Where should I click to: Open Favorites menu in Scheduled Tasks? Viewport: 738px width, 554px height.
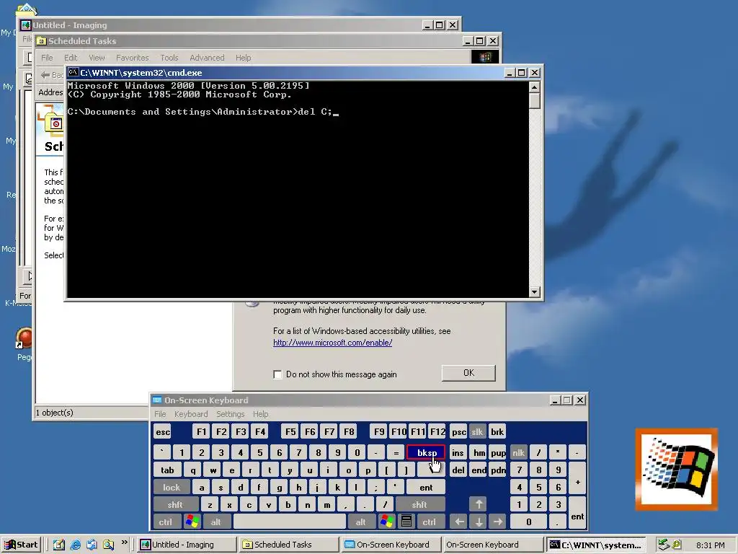133,58
